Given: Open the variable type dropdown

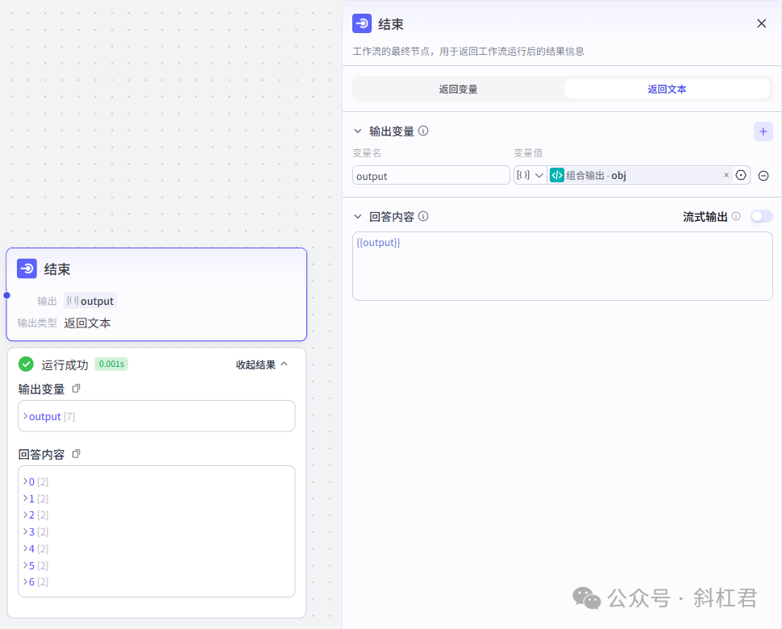Looking at the screenshot, I should (530, 175).
